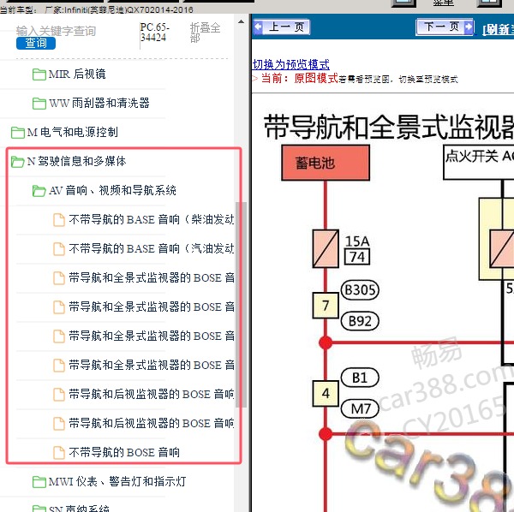Open 不带导航的 BASE 音响 柴油发动机 document
This screenshot has height=512, width=514.
(x=151, y=219)
